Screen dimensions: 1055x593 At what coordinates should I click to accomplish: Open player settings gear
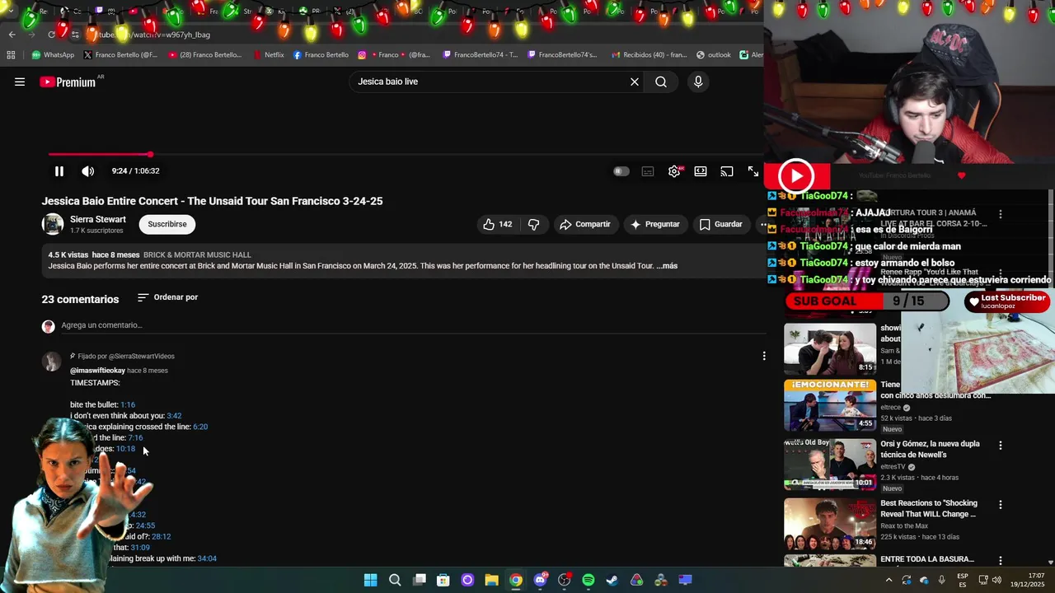click(x=674, y=171)
